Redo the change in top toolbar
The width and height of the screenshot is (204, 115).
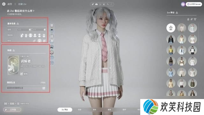[111, 4]
